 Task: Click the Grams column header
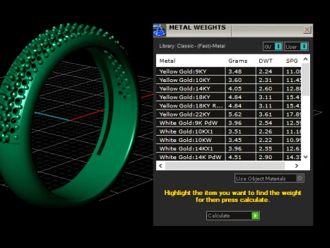coord(238,61)
